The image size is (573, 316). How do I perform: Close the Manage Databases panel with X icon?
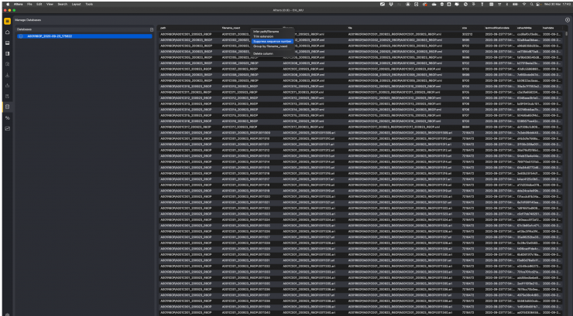click(x=567, y=19)
